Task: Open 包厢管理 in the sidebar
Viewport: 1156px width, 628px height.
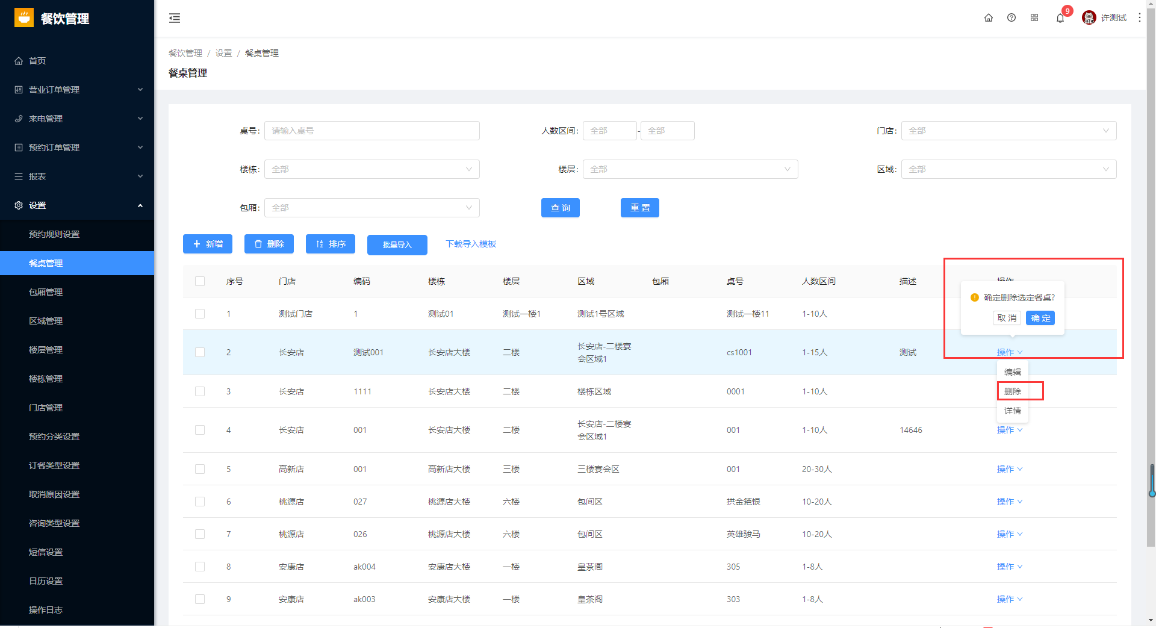Action: click(x=77, y=292)
